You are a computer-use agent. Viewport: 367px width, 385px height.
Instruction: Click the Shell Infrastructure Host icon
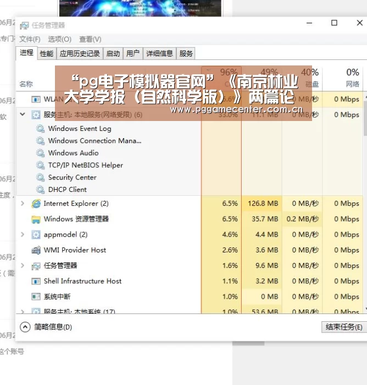(36, 281)
